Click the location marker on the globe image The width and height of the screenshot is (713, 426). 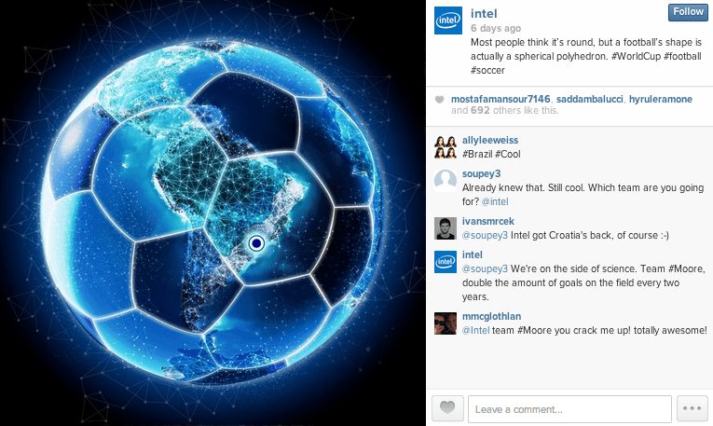coord(256,243)
